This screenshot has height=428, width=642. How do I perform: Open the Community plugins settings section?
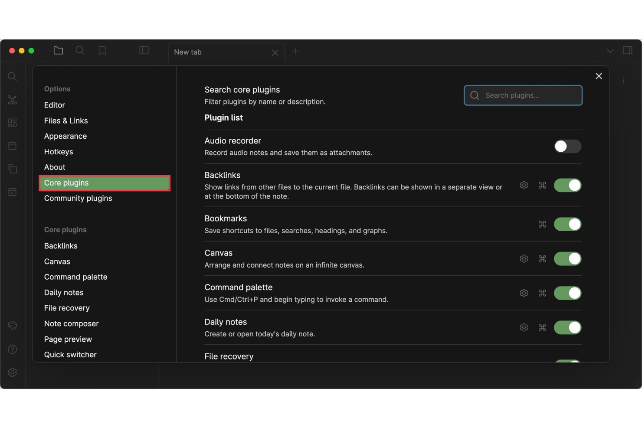(78, 198)
